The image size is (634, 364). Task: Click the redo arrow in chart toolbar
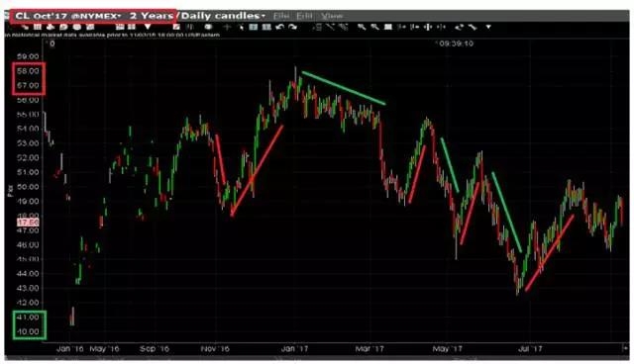[292, 27]
